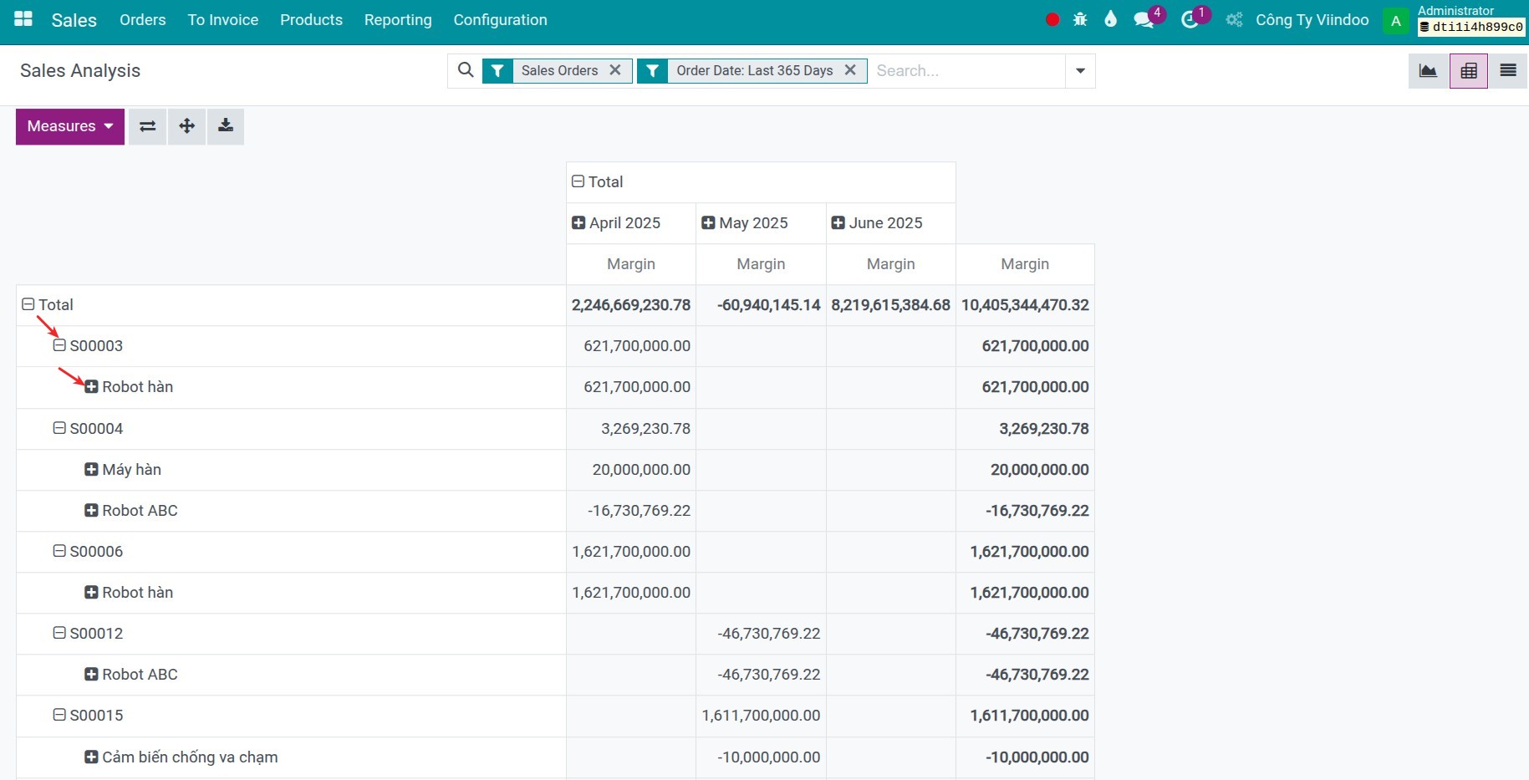This screenshot has height=780, width=1529.
Task: Expand the June 2025 column
Action: (x=838, y=222)
